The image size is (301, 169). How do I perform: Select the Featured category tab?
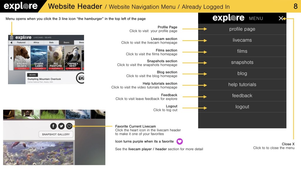[21, 43]
